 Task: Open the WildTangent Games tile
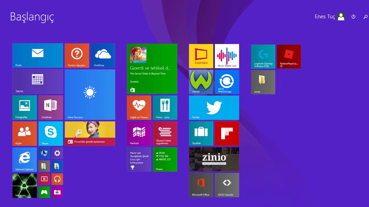click(201, 82)
